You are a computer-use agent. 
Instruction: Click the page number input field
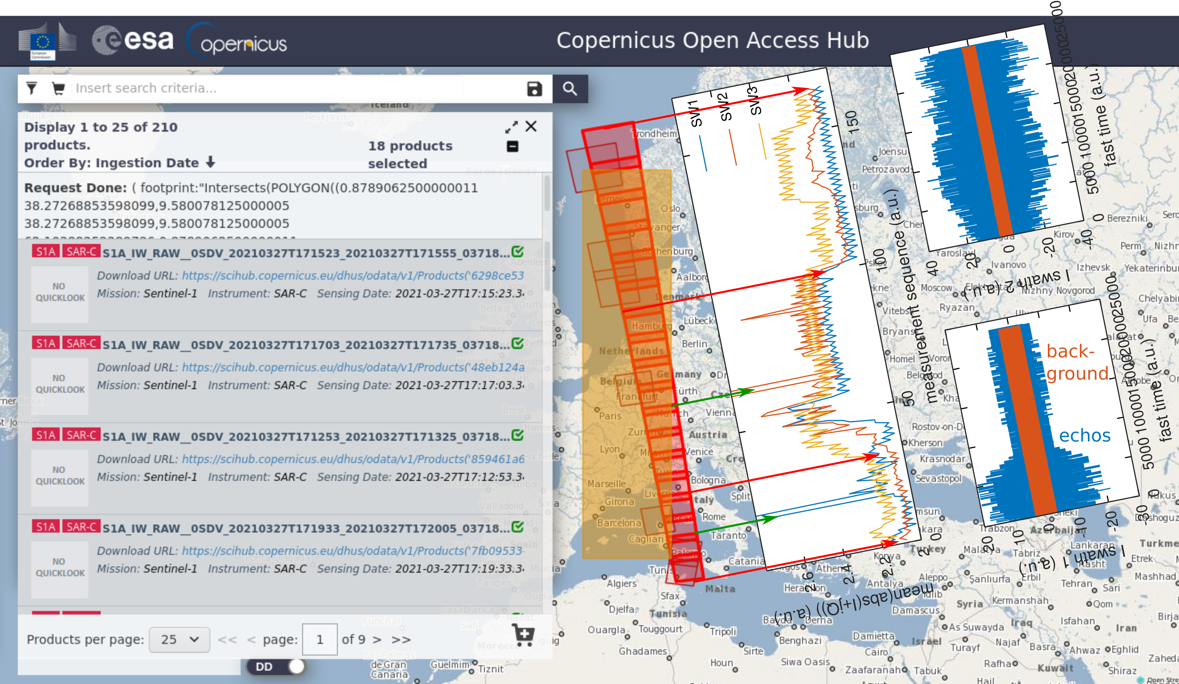click(x=320, y=639)
